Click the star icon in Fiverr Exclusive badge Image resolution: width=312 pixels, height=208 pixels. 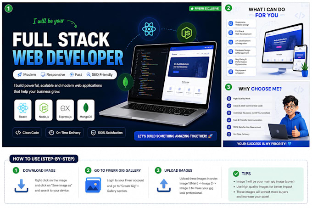tap(192, 9)
